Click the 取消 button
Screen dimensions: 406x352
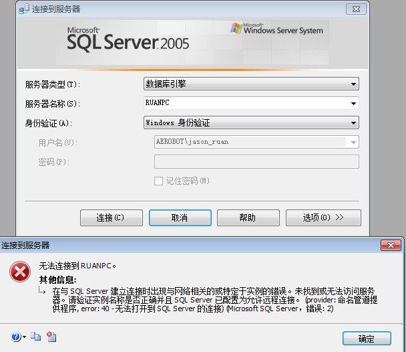coord(180,217)
